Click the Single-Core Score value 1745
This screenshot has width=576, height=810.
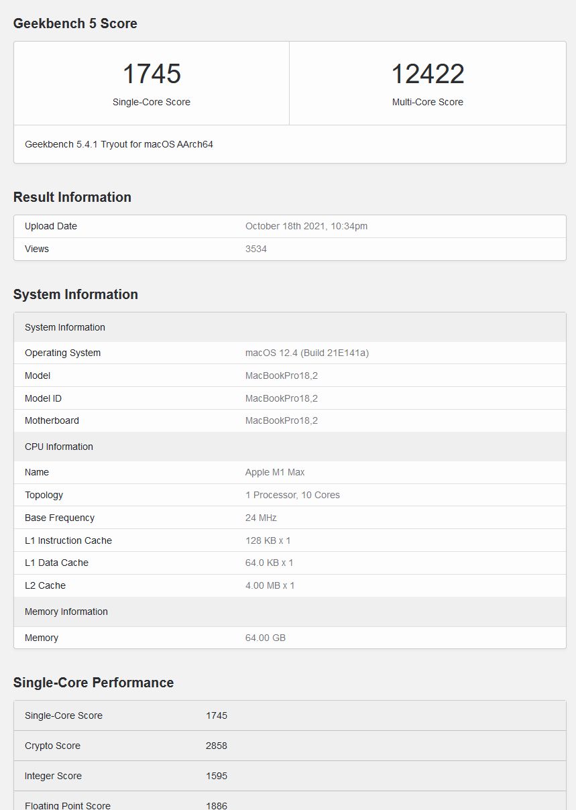coord(151,74)
